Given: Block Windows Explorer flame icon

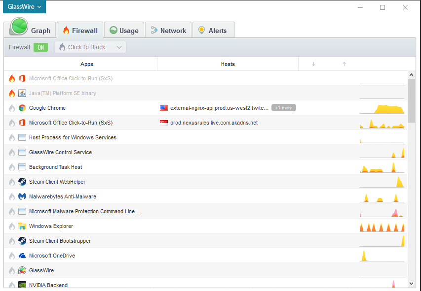Looking at the screenshot, I should 12,226.
